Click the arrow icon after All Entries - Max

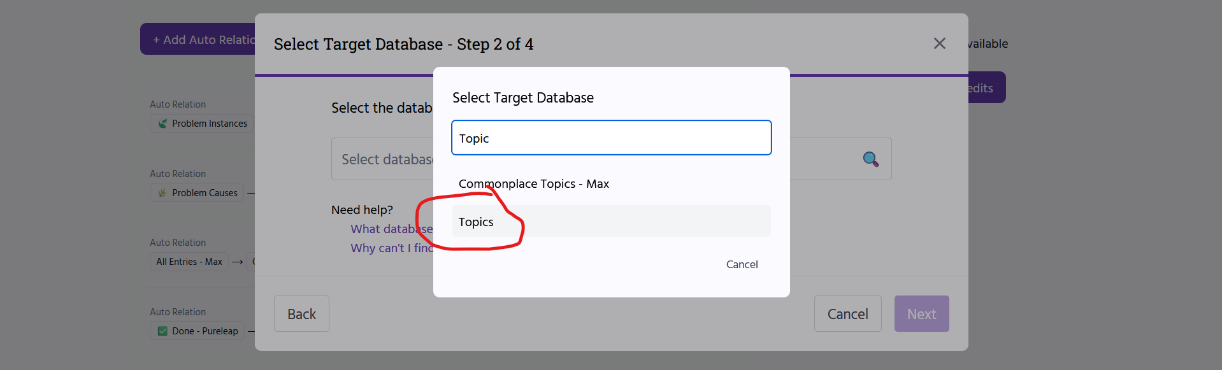pos(238,262)
